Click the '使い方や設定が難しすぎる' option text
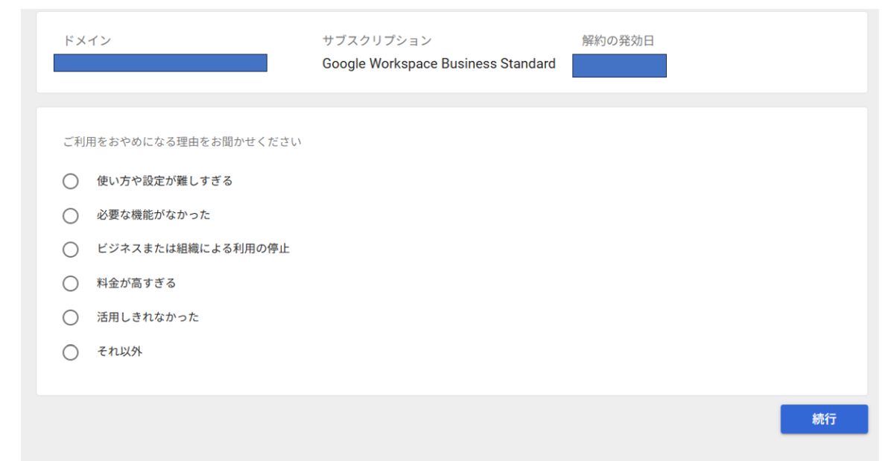 (165, 181)
